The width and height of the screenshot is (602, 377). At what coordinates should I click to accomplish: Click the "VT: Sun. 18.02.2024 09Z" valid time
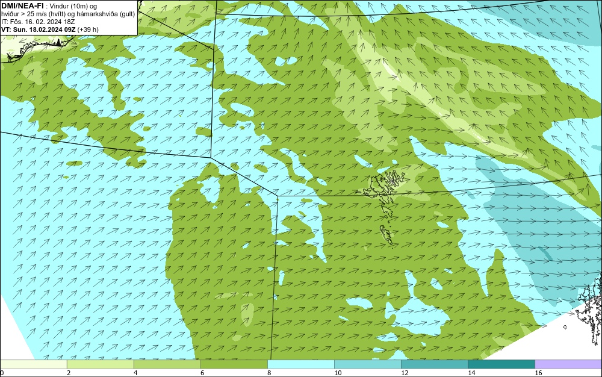[39, 30]
